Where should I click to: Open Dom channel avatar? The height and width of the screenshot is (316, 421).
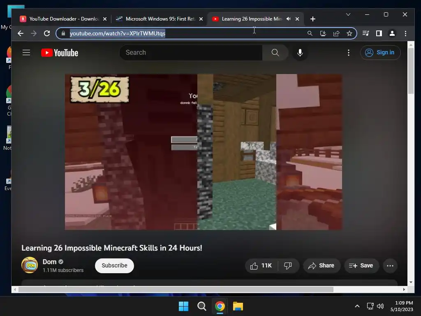[30, 265]
